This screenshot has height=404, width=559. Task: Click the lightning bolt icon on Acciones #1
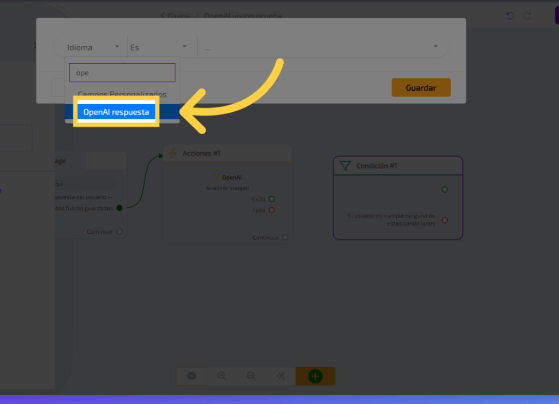coord(173,154)
